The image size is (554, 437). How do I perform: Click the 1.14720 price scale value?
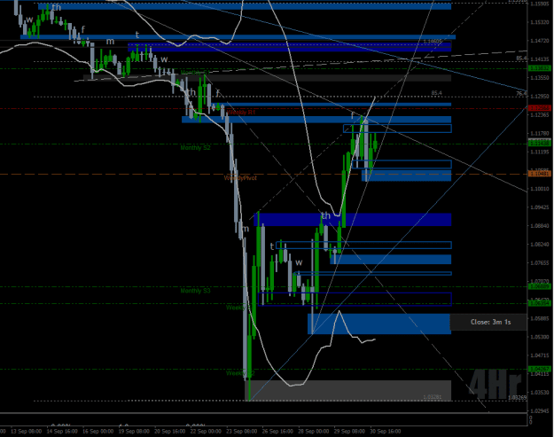point(540,41)
